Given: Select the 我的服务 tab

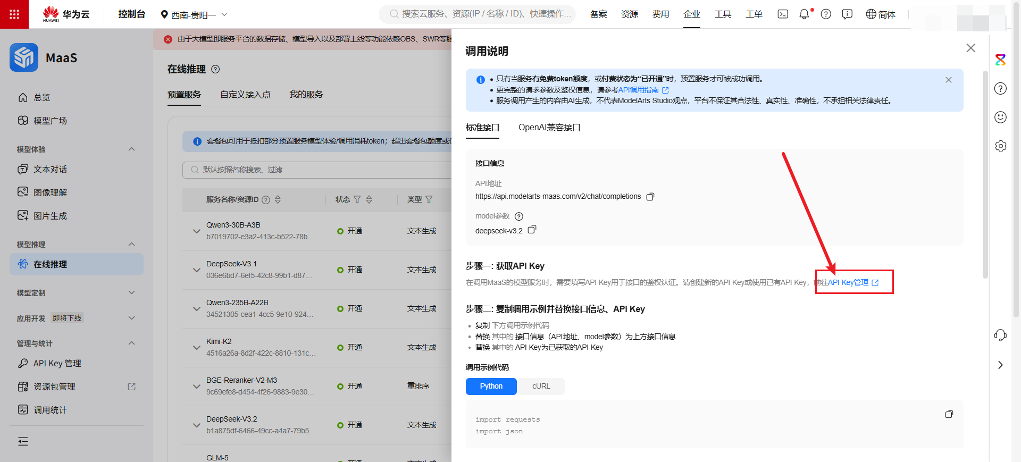Looking at the screenshot, I should pos(306,95).
